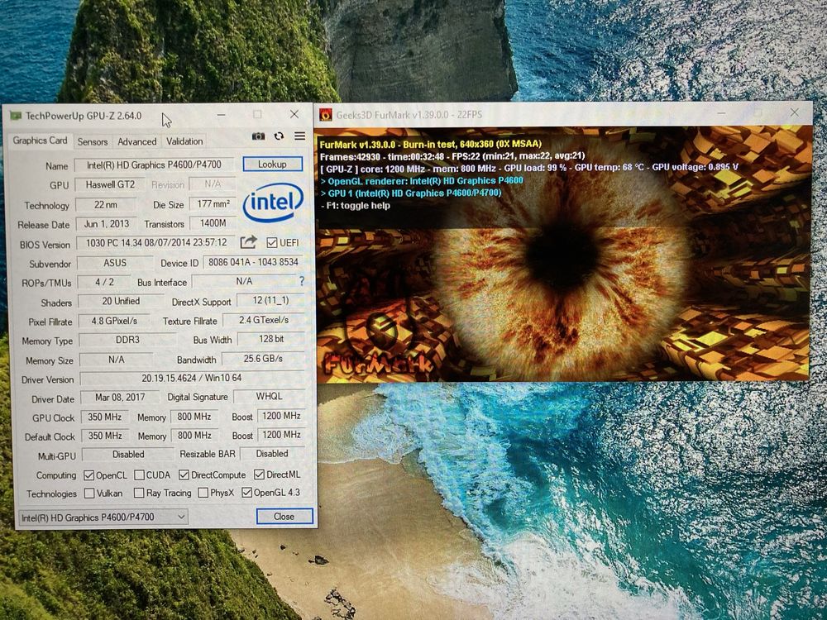Click the GPU Clock value 350 MHz
Image resolution: width=827 pixels, height=620 pixels.
coord(105,417)
